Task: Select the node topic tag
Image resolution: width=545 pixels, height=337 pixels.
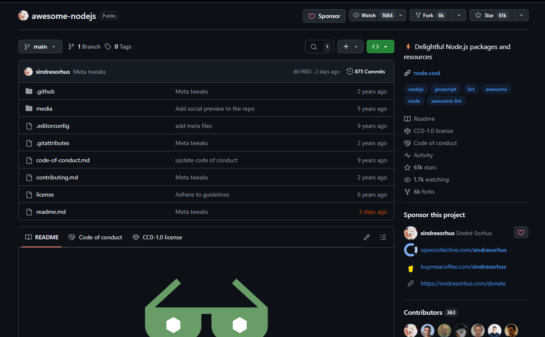Action: point(414,101)
